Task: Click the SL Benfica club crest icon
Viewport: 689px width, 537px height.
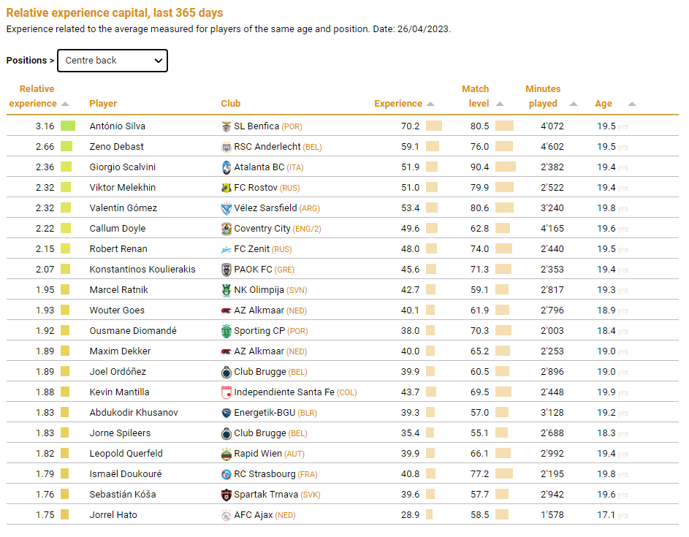Action: 226,126
